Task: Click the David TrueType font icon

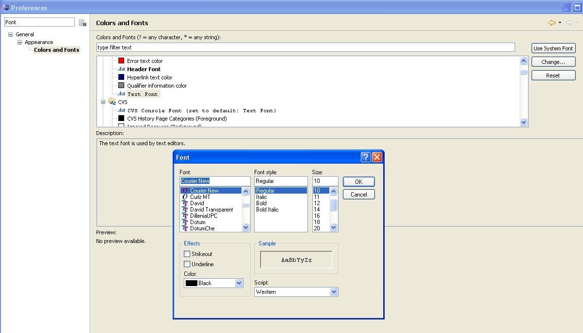Action: pyautogui.click(x=185, y=203)
